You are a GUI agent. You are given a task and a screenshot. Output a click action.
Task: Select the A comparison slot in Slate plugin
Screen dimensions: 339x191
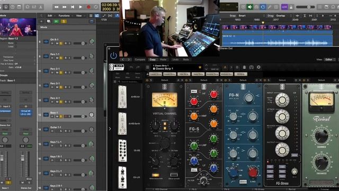tap(225, 67)
